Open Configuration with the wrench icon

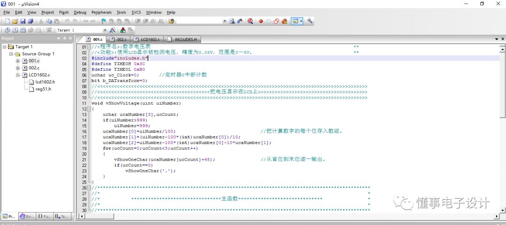coord(310,21)
